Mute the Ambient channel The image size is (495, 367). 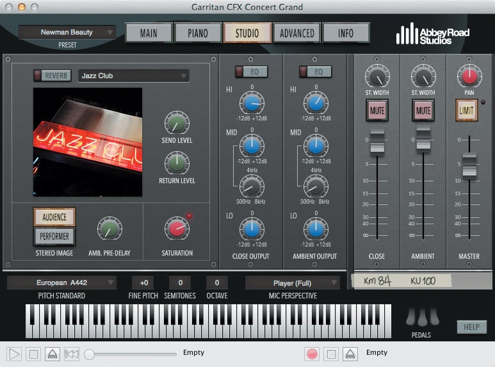pos(423,110)
